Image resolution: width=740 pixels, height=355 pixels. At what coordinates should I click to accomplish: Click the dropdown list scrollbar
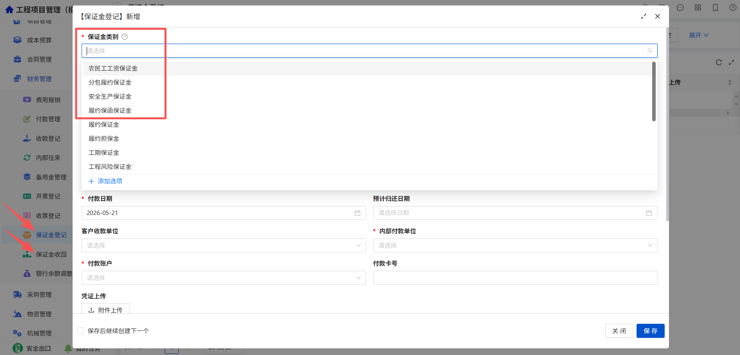click(654, 92)
